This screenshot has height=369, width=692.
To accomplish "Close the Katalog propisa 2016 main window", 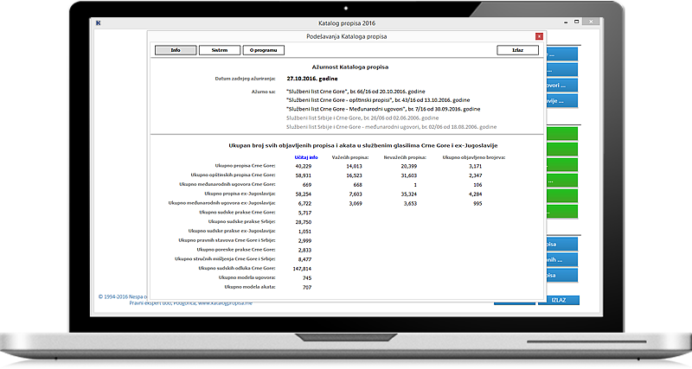I will tap(591, 22).
